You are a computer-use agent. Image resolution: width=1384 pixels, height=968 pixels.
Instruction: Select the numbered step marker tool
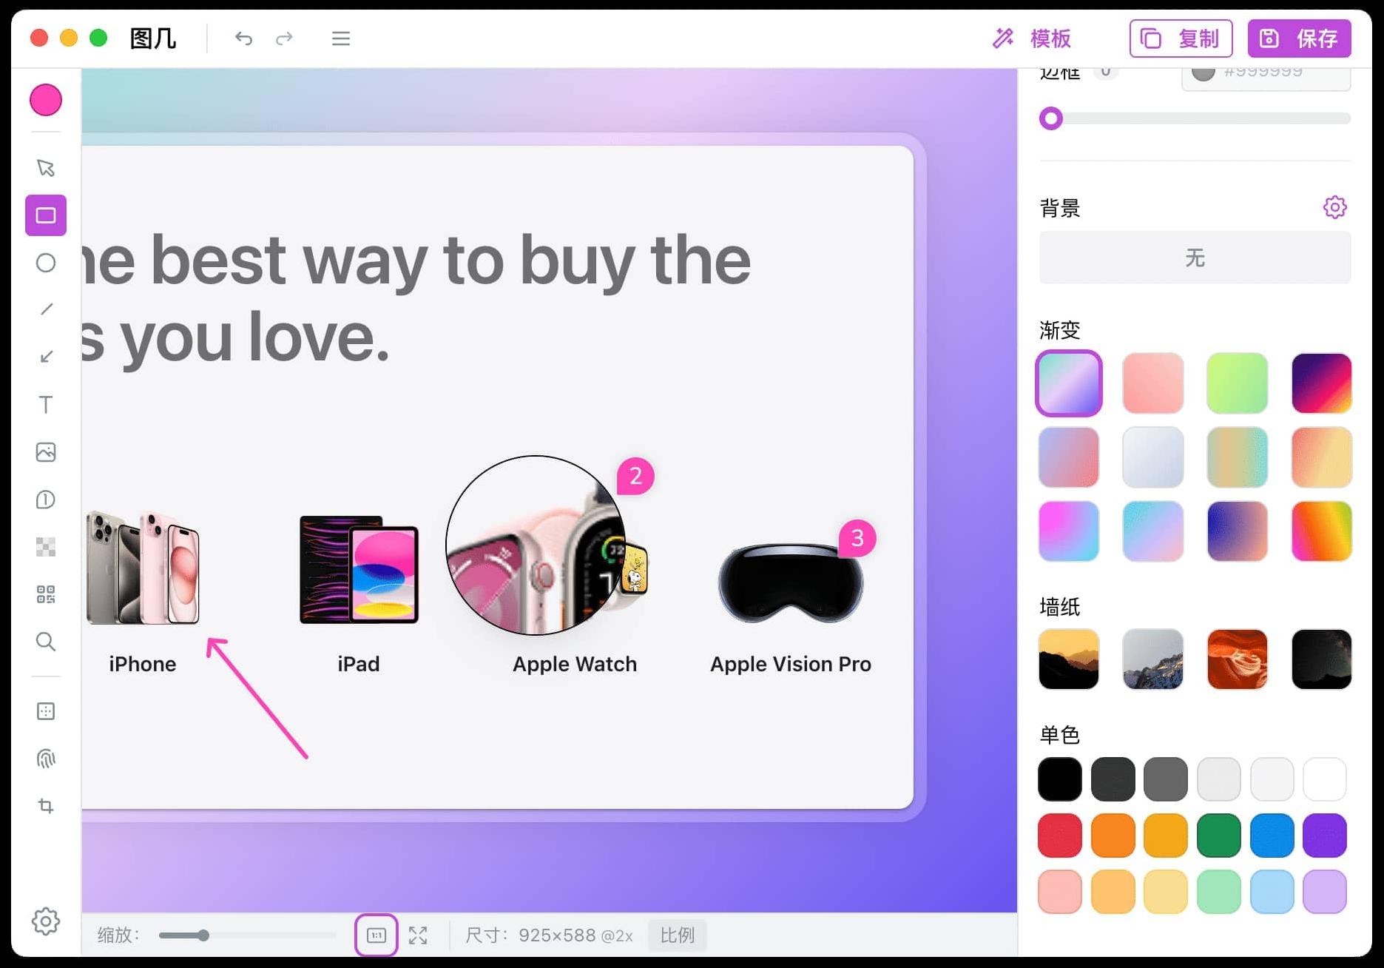(46, 500)
